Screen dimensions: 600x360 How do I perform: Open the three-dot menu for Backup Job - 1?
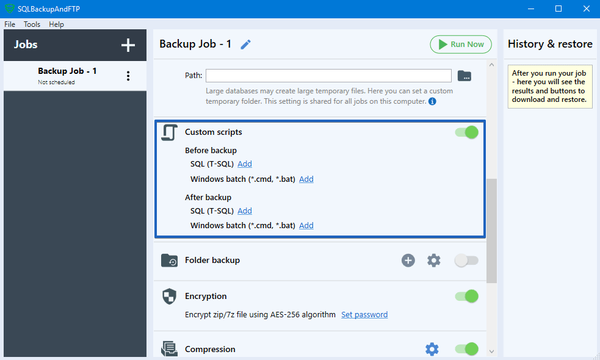pos(128,76)
